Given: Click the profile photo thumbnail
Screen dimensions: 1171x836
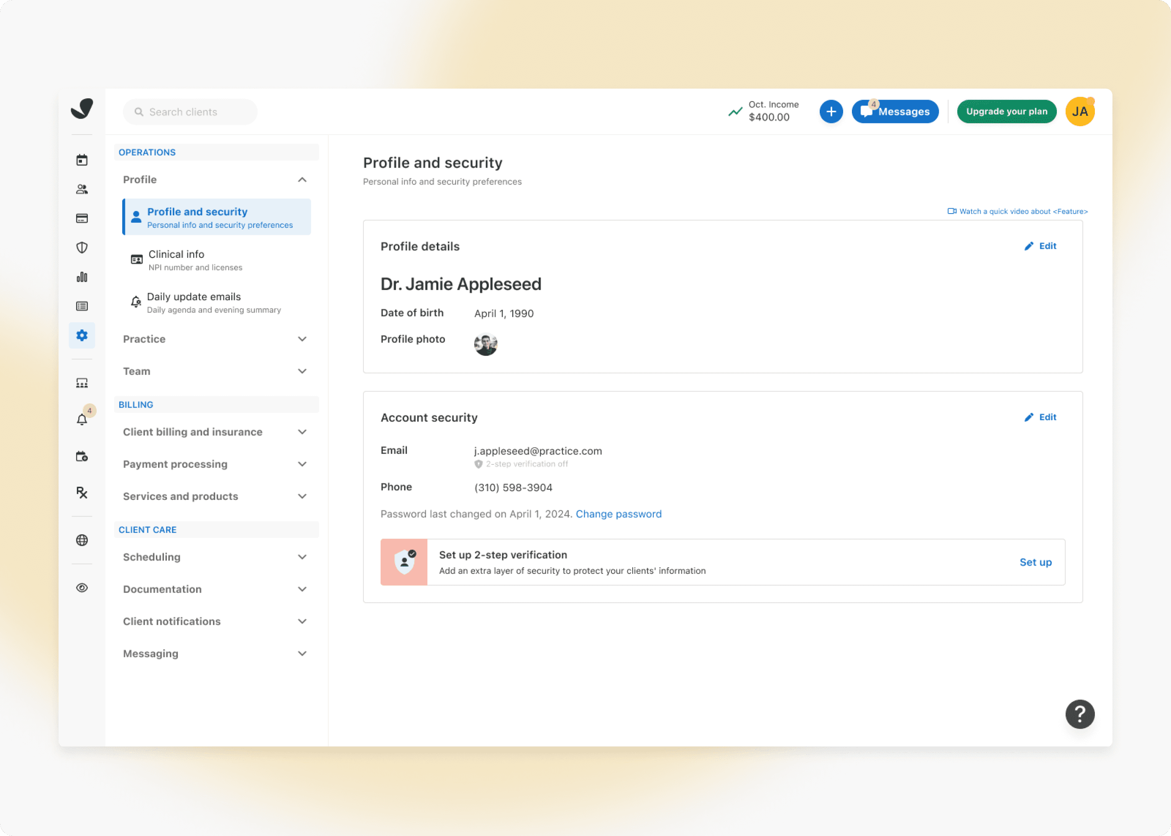Looking at the screenshot, I should (485, 344).
